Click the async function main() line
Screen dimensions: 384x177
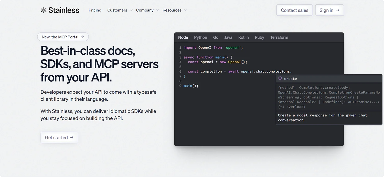(208, 57)
